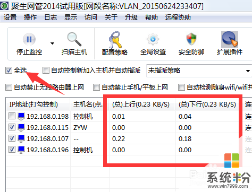Screen dimensions: 252x192
Task: Open the 未指派策略 policy dropdown
Action: pos(199,71)
